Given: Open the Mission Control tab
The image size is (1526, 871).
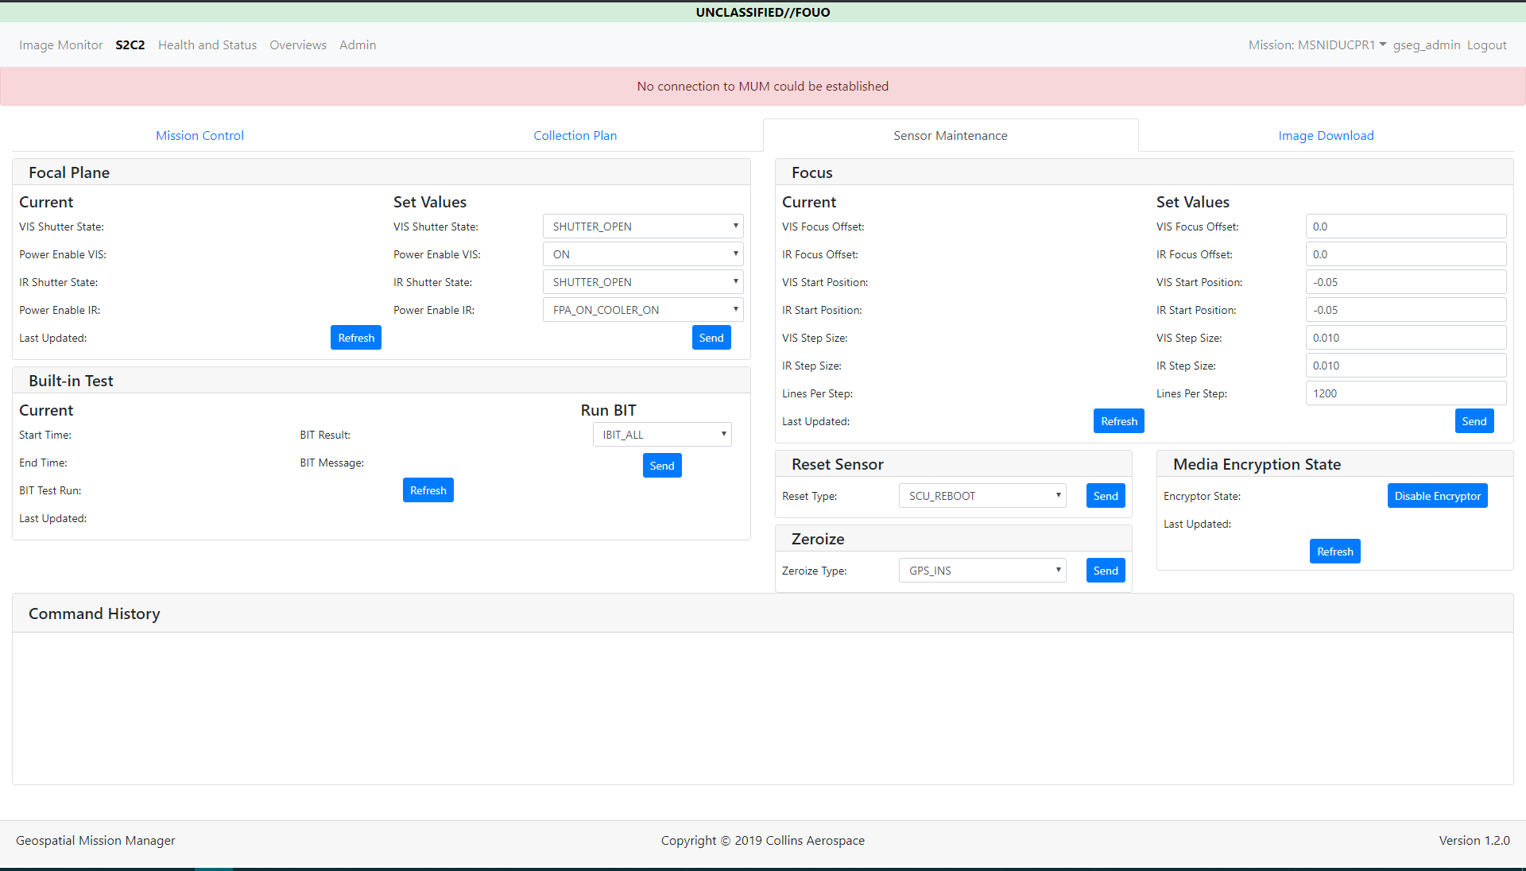Looking at the screenshot, I should point(199,135).
